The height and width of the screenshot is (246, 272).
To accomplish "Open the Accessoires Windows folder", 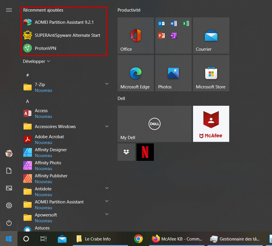I will click(66, 126).
